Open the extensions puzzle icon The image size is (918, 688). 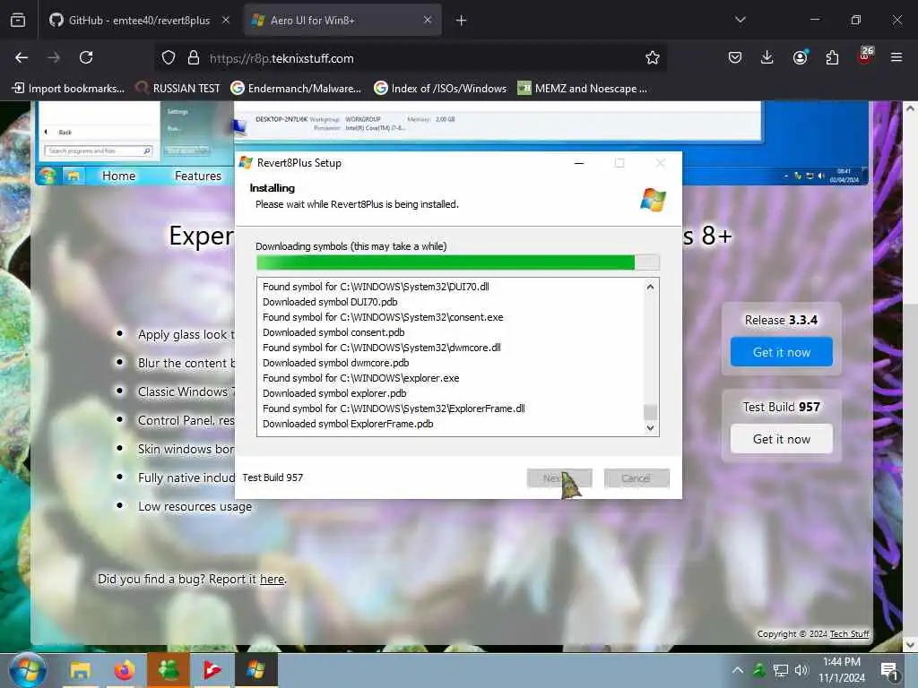tap(832, 57)
